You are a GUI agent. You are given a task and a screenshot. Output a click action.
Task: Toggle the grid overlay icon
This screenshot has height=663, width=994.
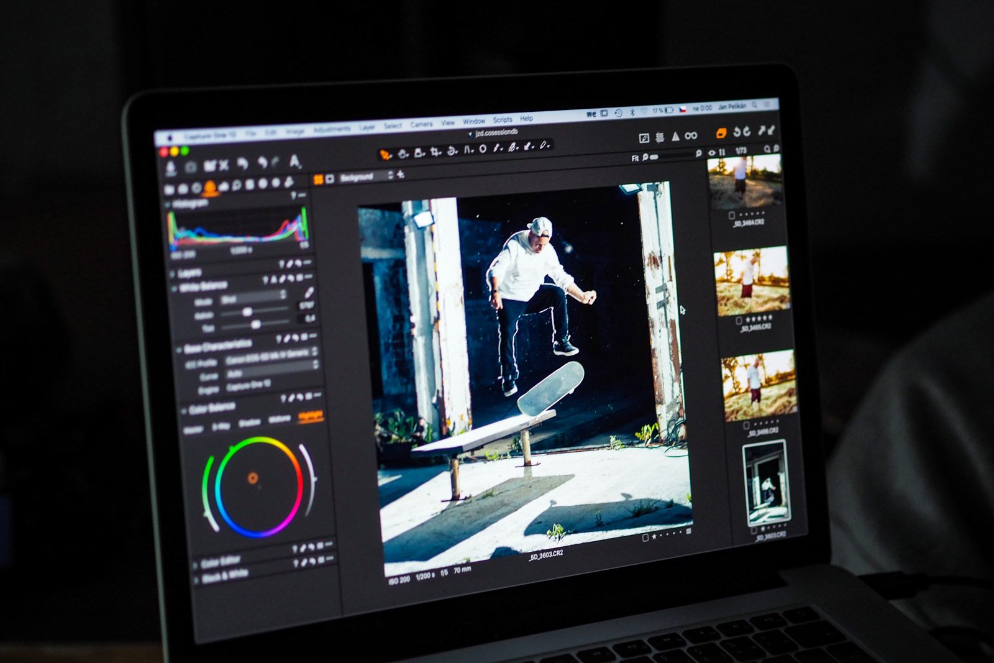(x=660, y=137)
